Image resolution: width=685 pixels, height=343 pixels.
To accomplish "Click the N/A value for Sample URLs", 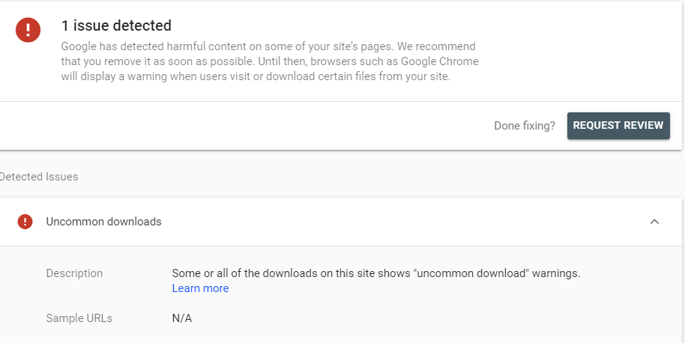I will point(182,318).
